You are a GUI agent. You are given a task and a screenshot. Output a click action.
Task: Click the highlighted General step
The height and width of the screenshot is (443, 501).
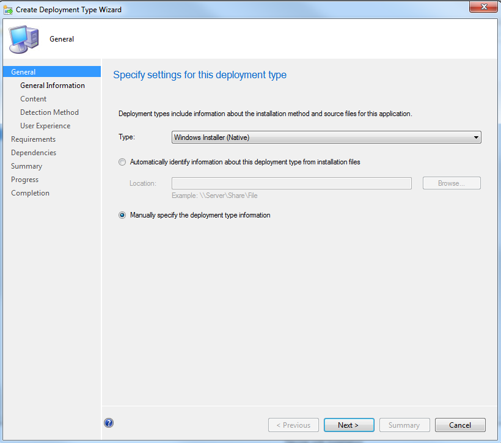pos(23,71)
